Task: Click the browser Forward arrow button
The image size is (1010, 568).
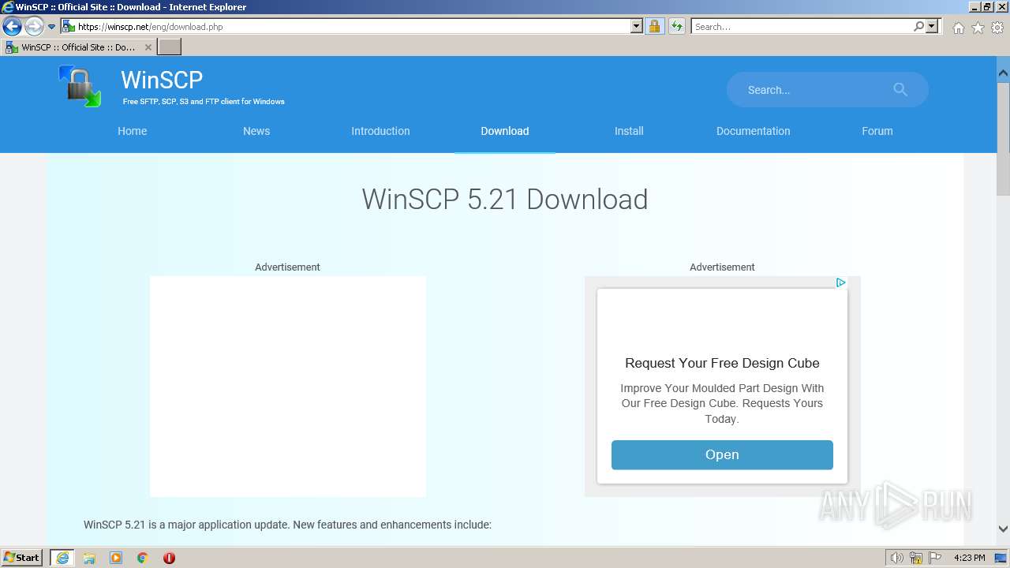Action: [x=34, y=27]
